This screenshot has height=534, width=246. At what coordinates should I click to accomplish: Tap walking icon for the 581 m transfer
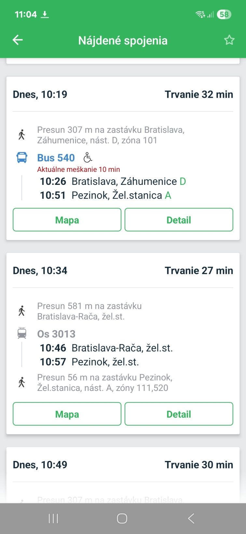[x=22, y=311]
